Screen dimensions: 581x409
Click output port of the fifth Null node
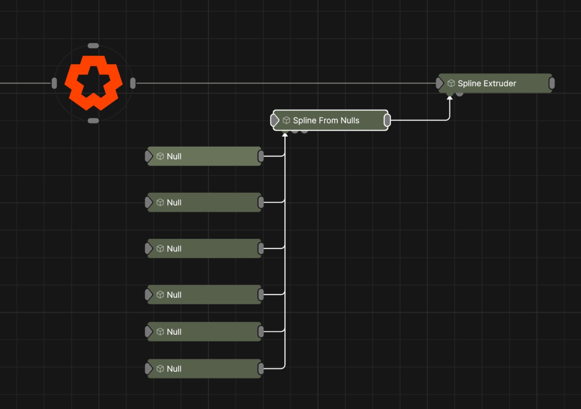tap(261, 331)
